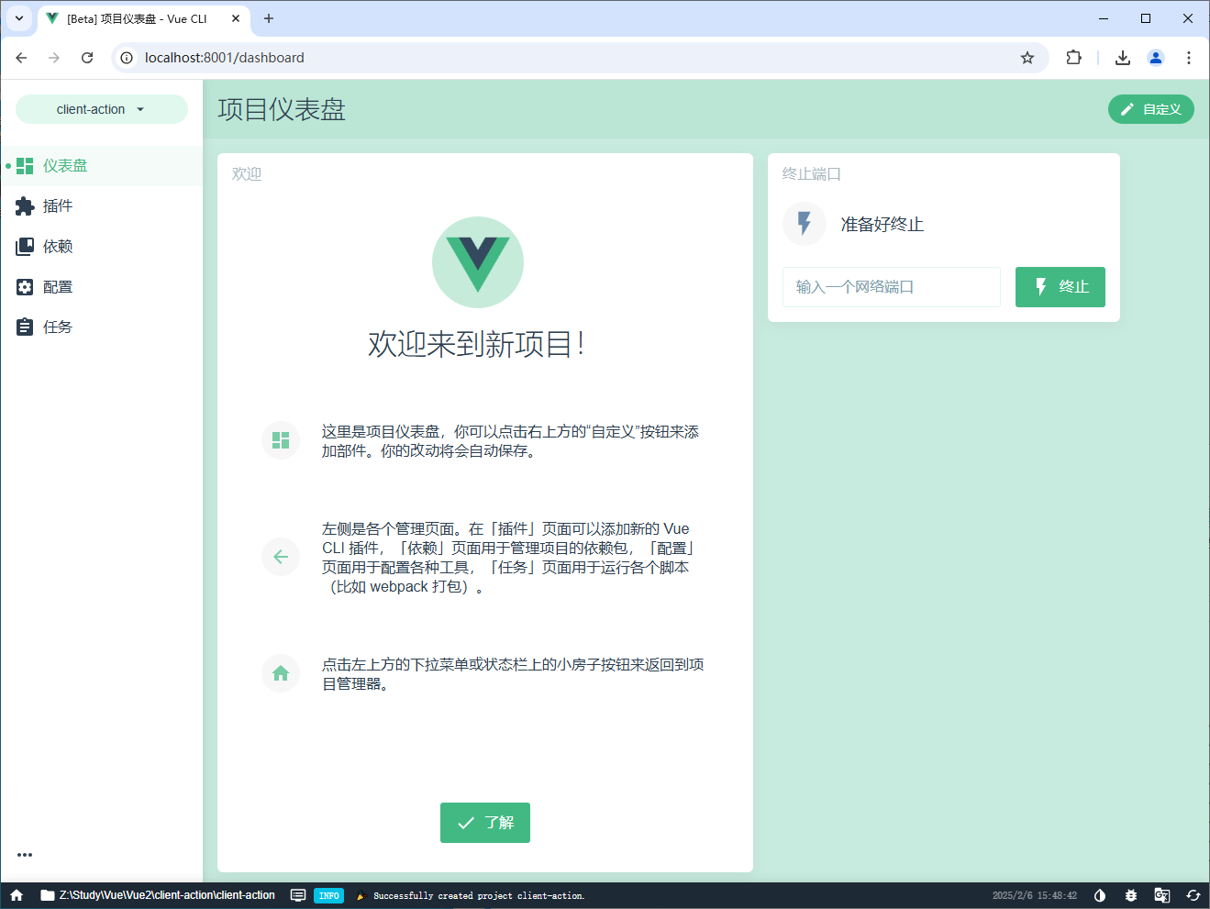Screen dimensions: 1210x909
Task: Reload the page with refresh icon
Action: pyautogui.click(x=87, y=58)
